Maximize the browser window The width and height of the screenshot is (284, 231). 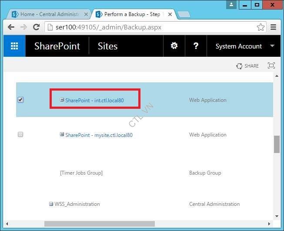pyautogui.click(x=257, y=5)
